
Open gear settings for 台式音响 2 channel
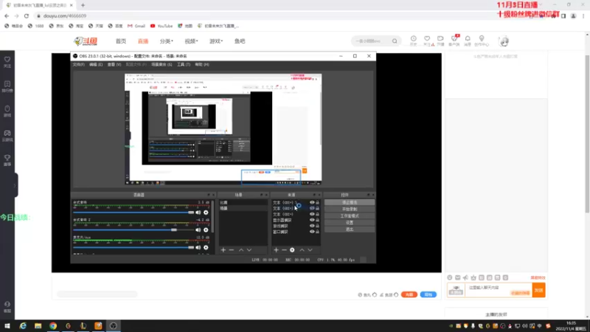[x=206, y=230]
